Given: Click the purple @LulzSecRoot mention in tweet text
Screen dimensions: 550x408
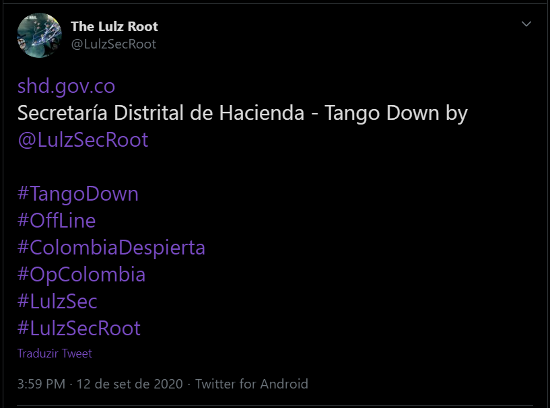Looking at the screenshot, I should (83, 140).
